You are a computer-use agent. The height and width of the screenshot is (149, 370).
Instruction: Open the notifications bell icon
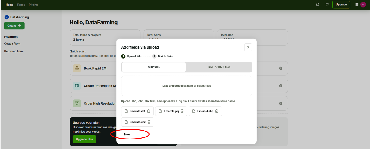click(317, 5)
